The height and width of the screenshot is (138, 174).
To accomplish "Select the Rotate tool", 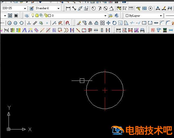I will pyautogui.click(x=114, y=23).
